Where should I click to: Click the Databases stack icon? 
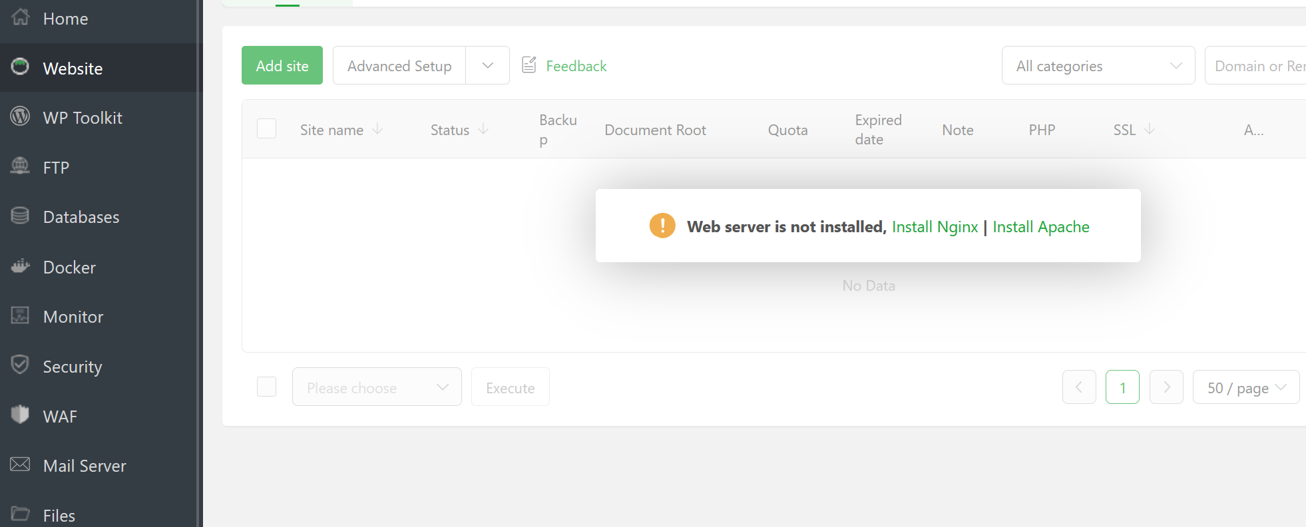pyautogui.click(x=21, y=216)
